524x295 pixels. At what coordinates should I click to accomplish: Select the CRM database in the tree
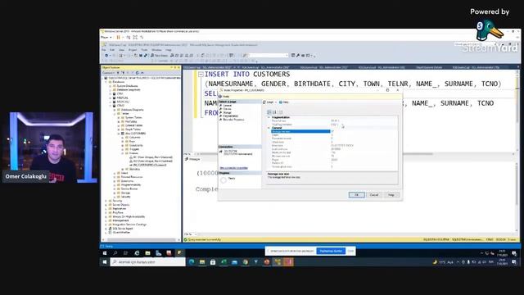(120, 94)
